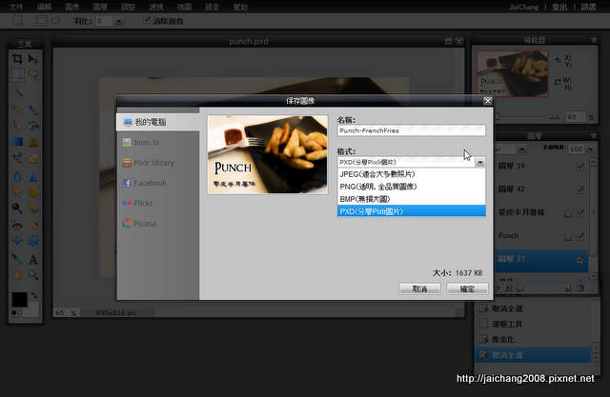Select the Paint bucket tool

coord(33,126)
